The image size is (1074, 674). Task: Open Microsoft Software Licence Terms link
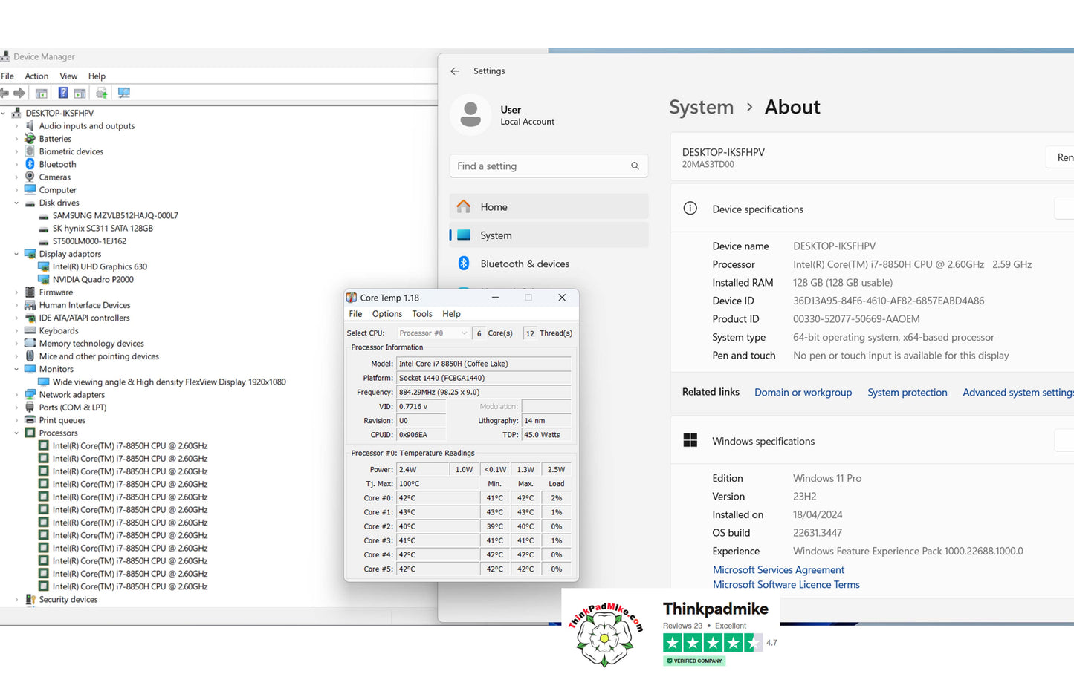(786, 585)
